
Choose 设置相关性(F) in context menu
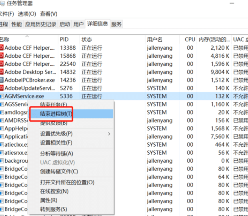(71, 143)
